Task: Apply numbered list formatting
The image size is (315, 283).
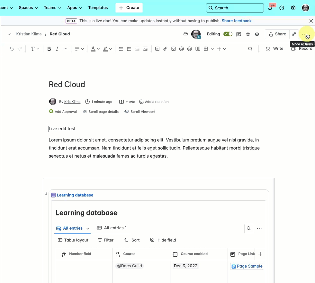Action: coord(129,49)
